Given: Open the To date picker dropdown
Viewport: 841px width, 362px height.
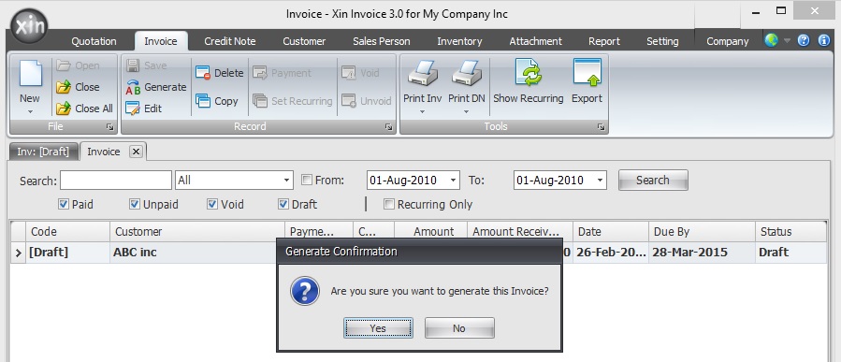Looking at the screenshot, I should 601,181.
